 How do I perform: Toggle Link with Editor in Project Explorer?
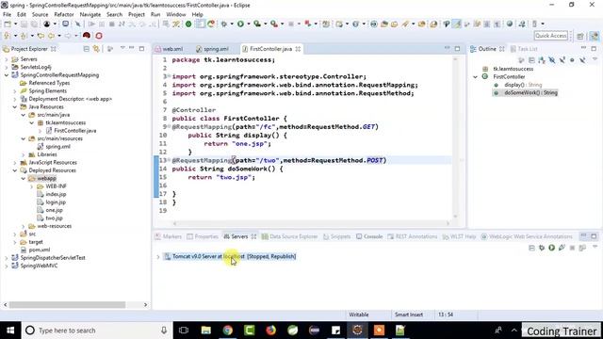[96, 49]
